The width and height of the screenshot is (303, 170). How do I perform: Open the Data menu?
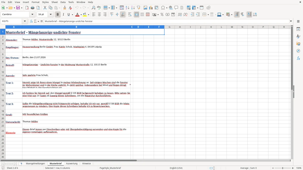pos(63,2)
